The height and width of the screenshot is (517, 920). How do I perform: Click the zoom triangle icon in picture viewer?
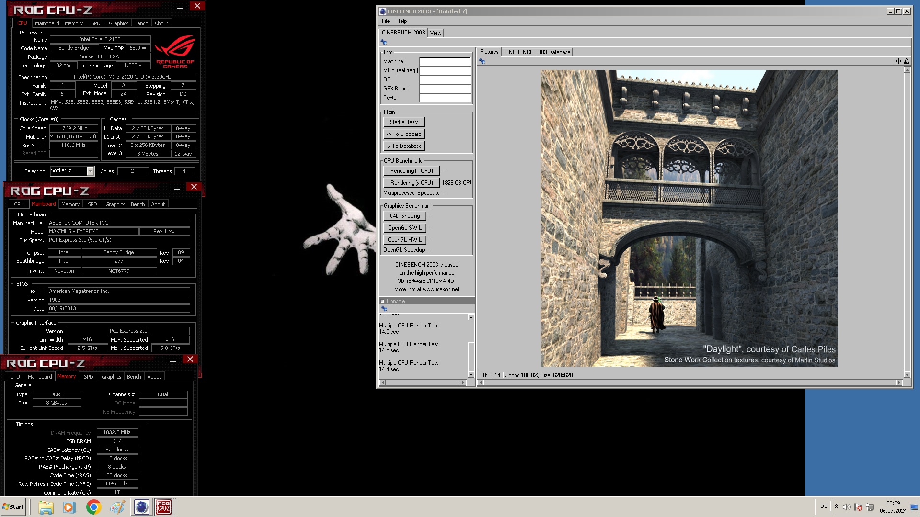[907, 61]
